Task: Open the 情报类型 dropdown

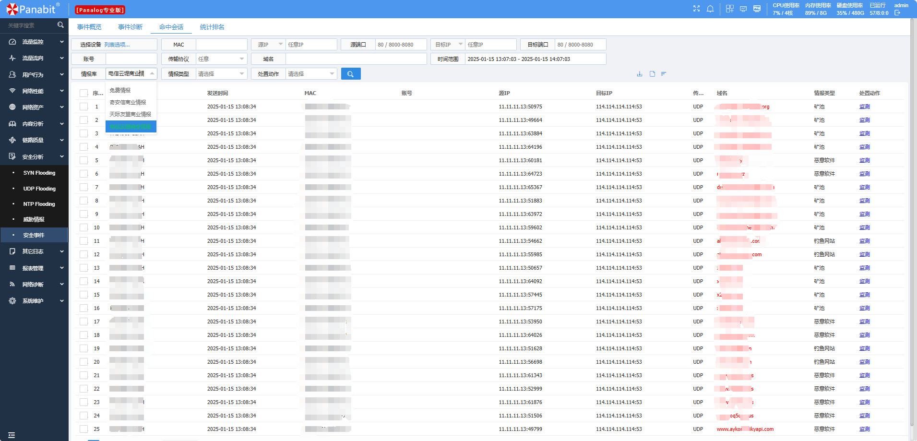Action: (222, 74)
